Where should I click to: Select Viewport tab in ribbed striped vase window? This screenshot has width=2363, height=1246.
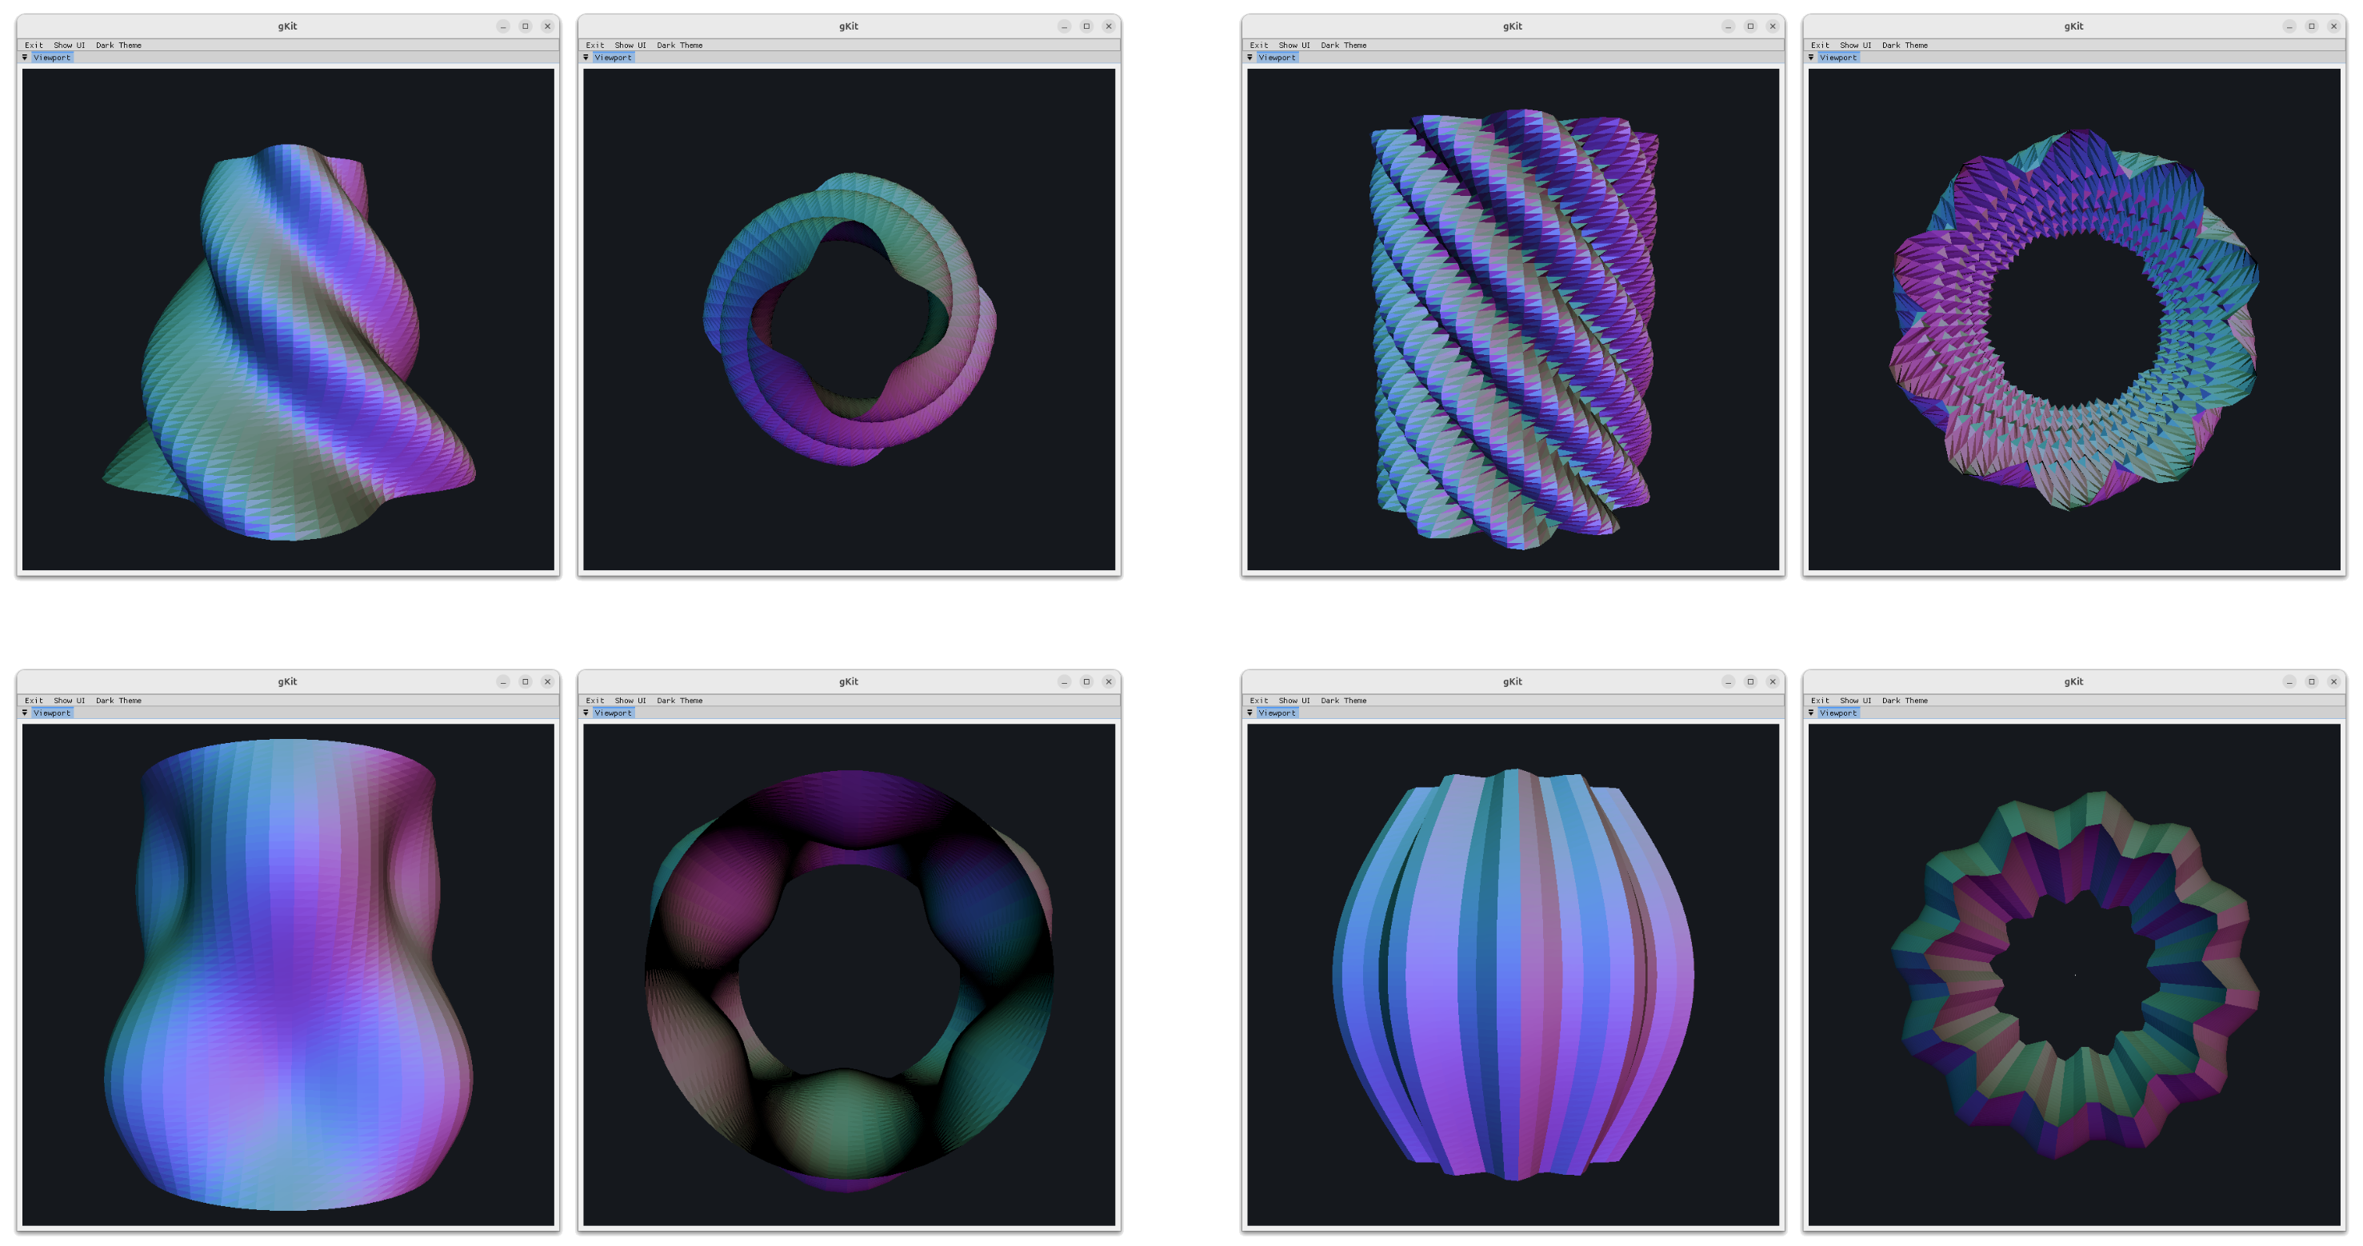tap(1277, 713)
